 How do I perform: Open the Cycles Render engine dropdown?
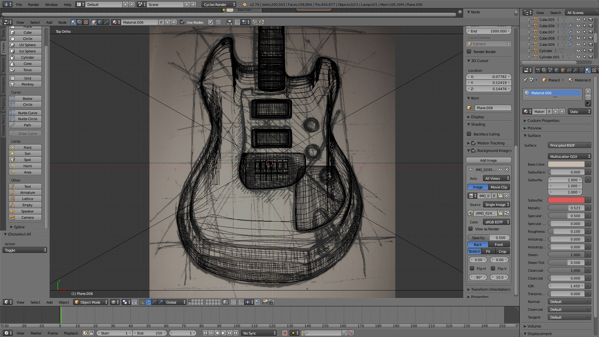(219, 4)
